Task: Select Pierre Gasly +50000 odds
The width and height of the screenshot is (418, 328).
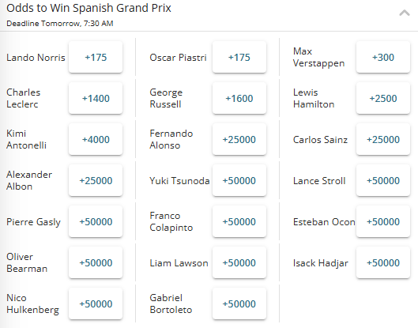Action: point(96,221)
